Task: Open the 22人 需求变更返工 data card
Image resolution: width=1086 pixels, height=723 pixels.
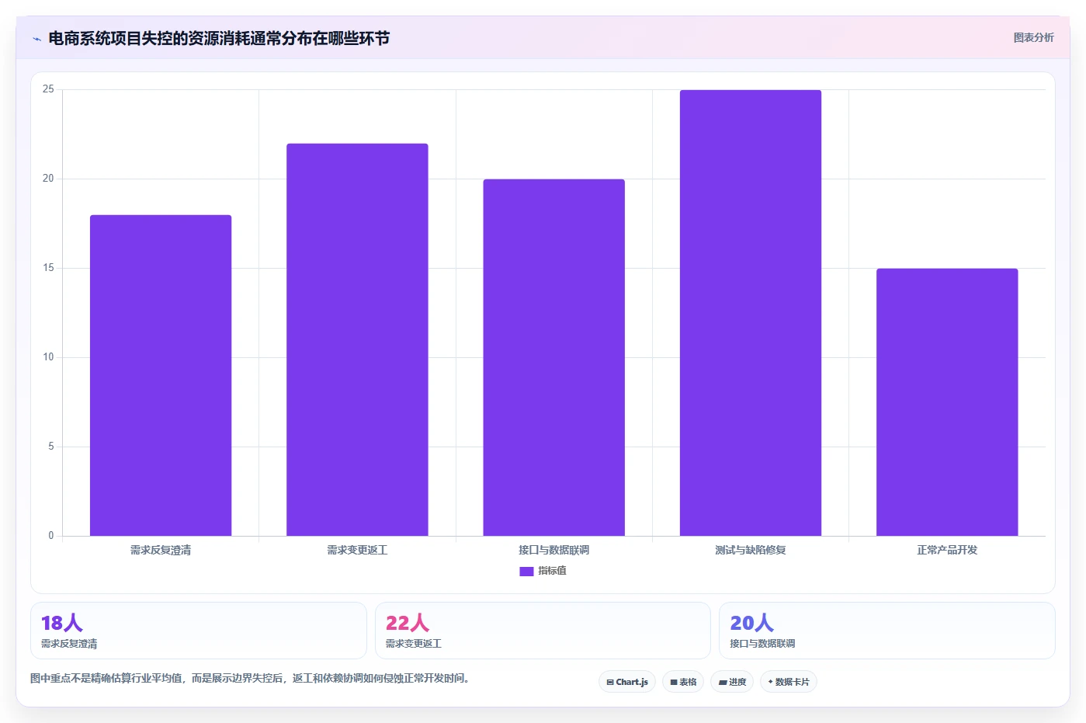Action: pos(543,631)
